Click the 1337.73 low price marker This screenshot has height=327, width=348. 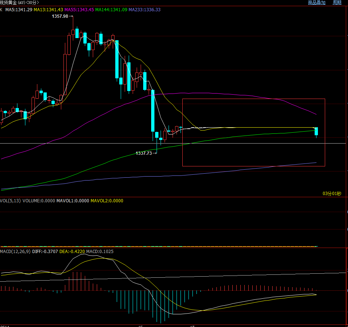[x=144, y=153]
